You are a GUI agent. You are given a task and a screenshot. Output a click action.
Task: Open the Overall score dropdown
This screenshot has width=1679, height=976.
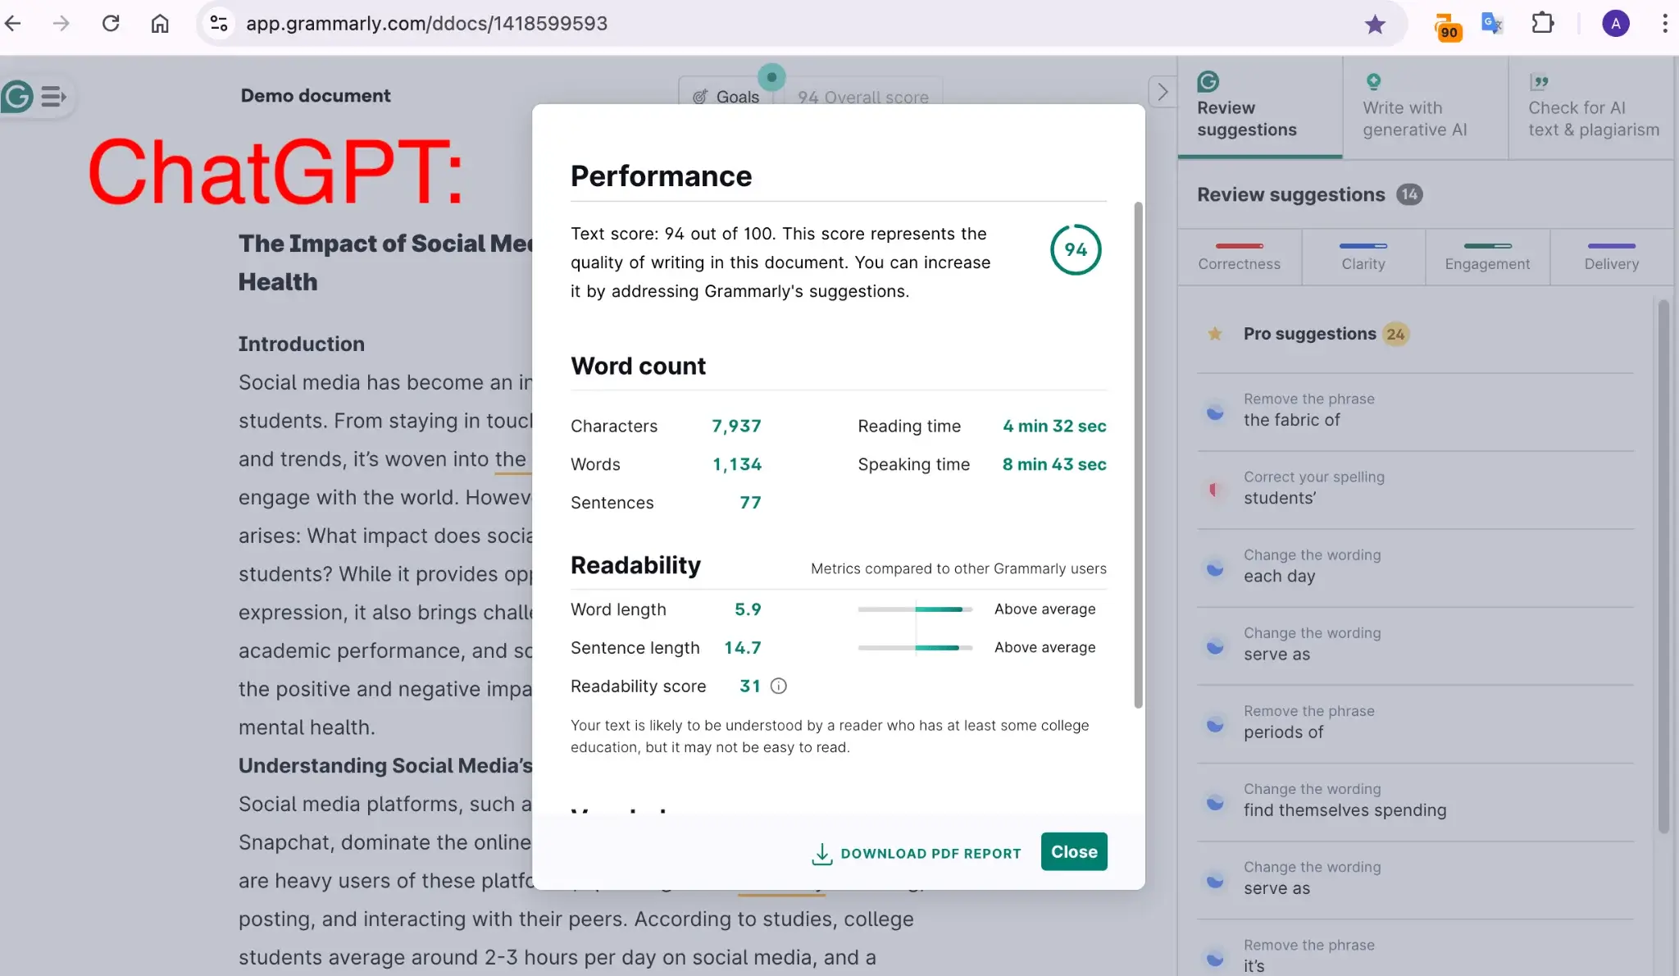862,95
